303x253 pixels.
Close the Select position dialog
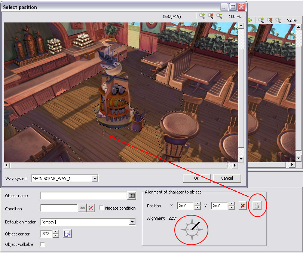click(241, 7)
